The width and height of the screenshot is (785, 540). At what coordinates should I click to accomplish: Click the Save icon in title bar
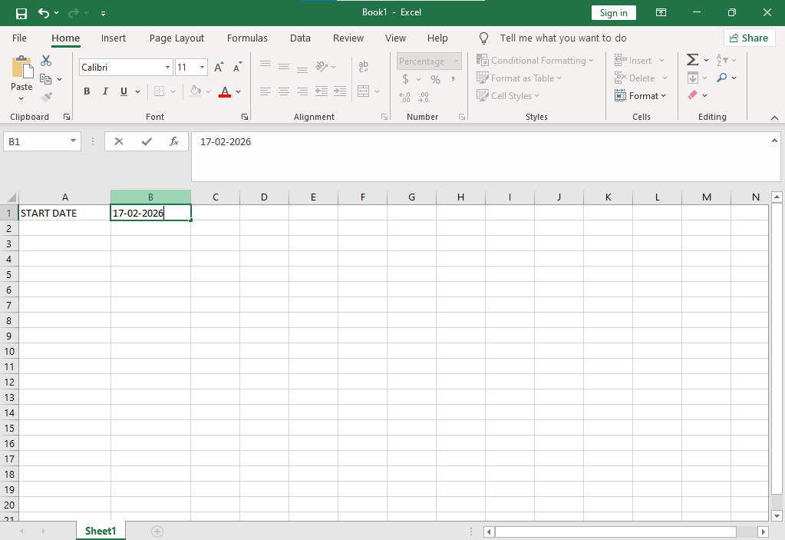click(21, 13)
